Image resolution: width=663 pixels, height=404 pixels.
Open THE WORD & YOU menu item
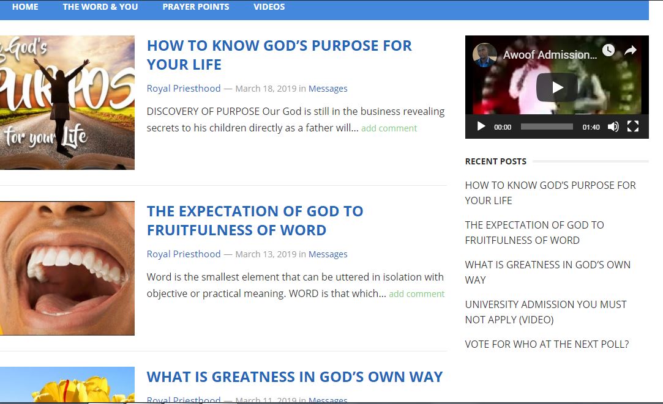100,7
